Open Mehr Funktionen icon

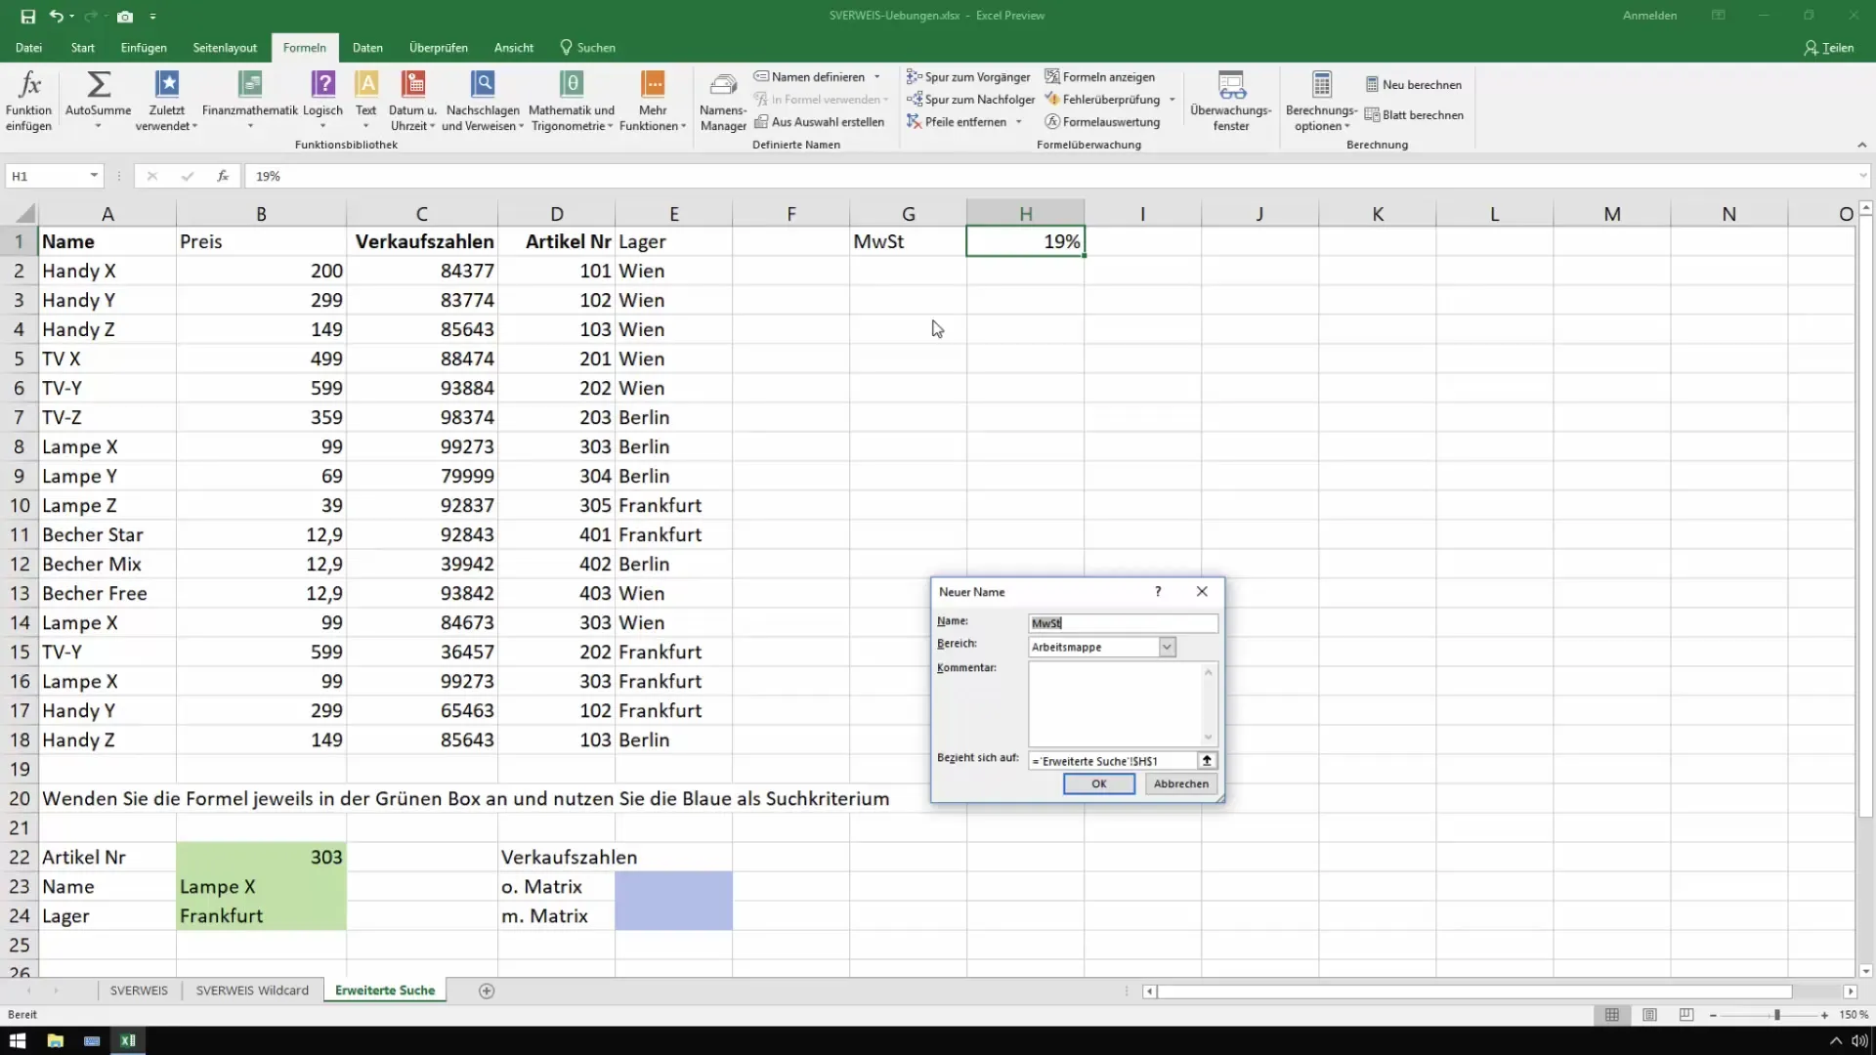click(x=653, y=101)
